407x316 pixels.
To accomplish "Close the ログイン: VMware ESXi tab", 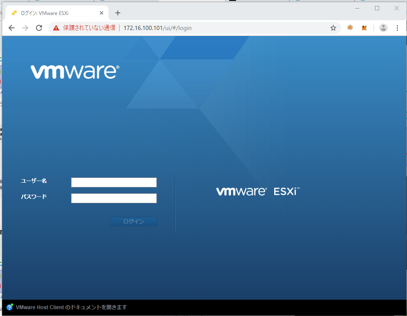I will point(102,13).
